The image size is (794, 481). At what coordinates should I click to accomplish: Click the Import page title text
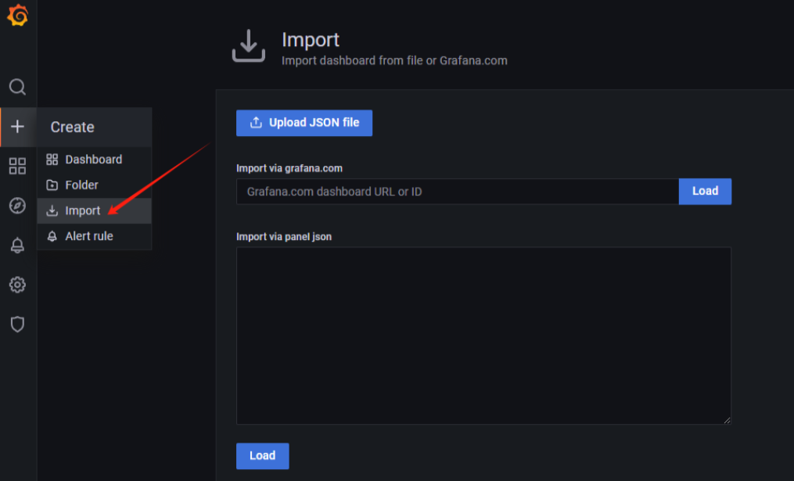(311, 39)
